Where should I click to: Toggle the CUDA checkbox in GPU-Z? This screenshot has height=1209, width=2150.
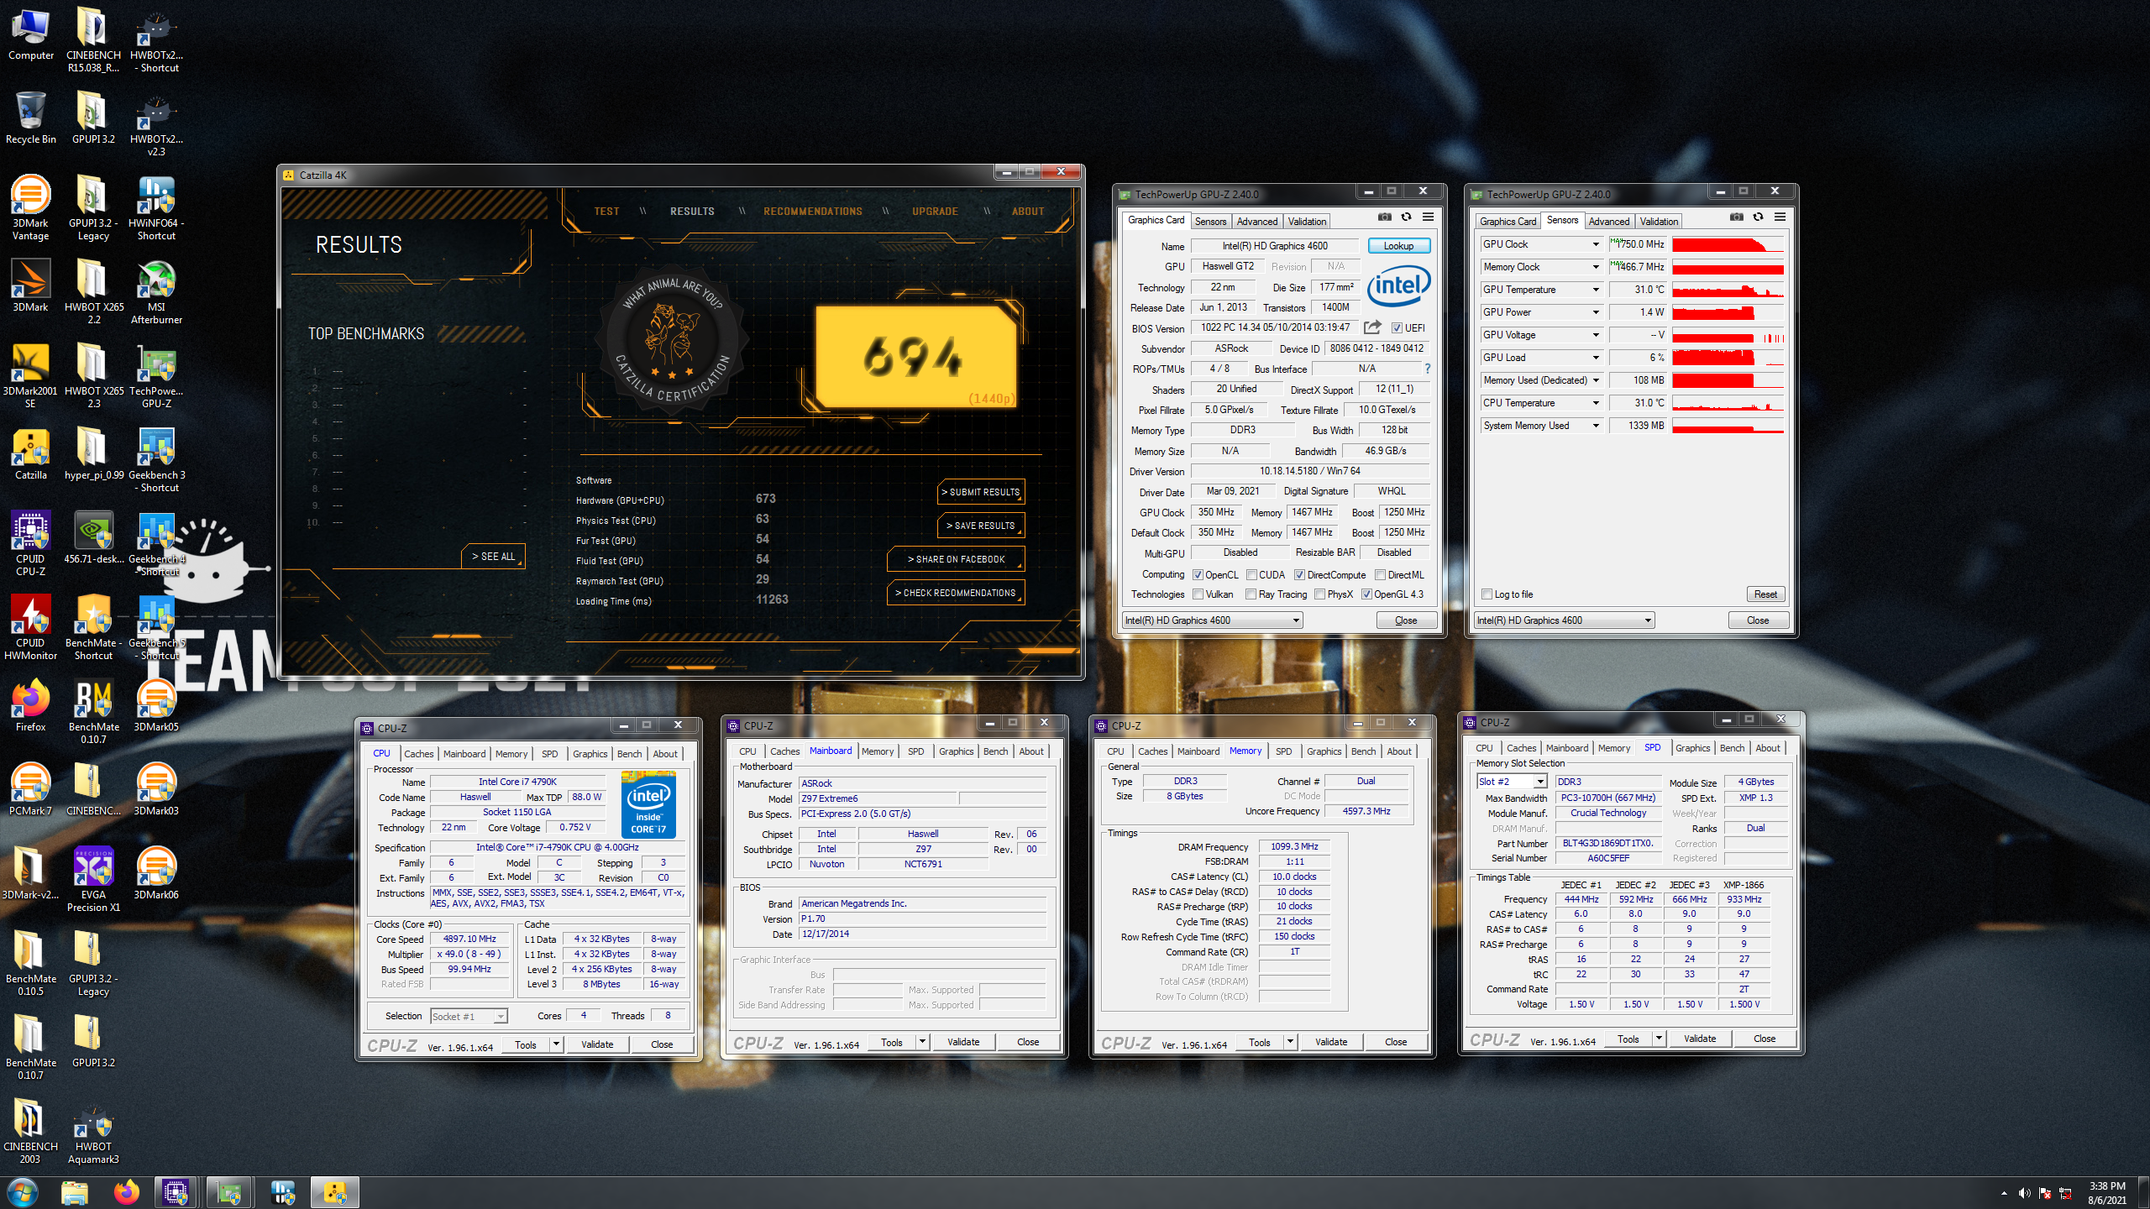click(x=1251, y=575)
